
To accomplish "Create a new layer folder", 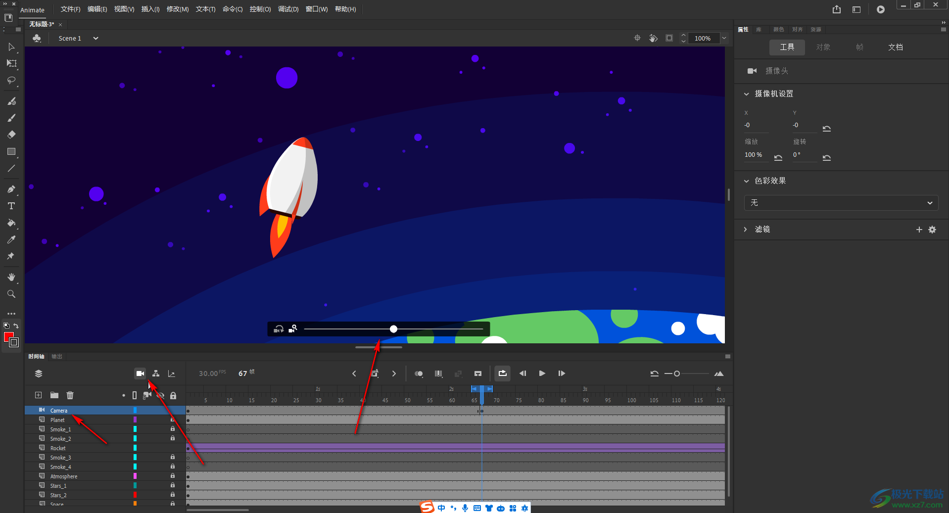I will (54, 395).
